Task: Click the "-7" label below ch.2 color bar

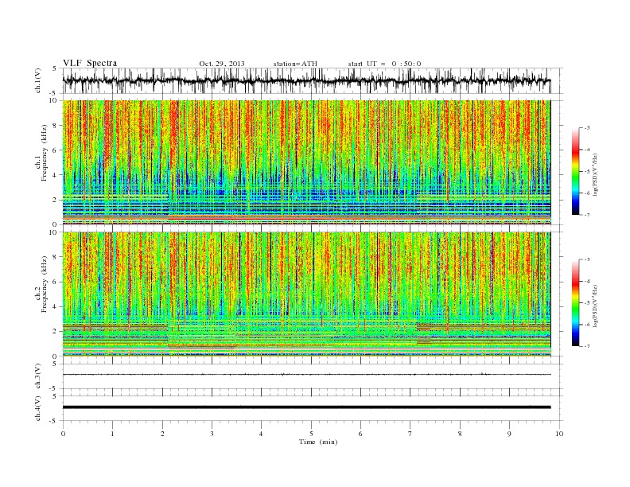Action: click(587, 346)
